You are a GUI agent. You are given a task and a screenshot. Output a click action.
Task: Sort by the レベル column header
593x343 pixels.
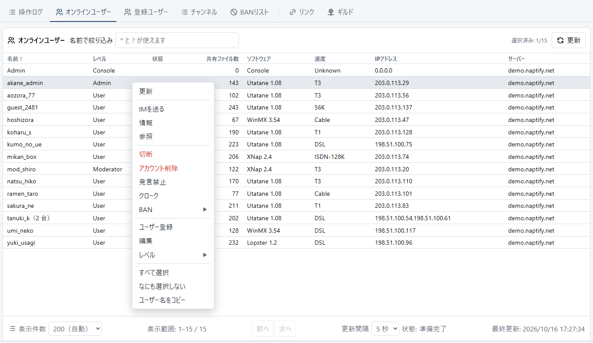99,59
